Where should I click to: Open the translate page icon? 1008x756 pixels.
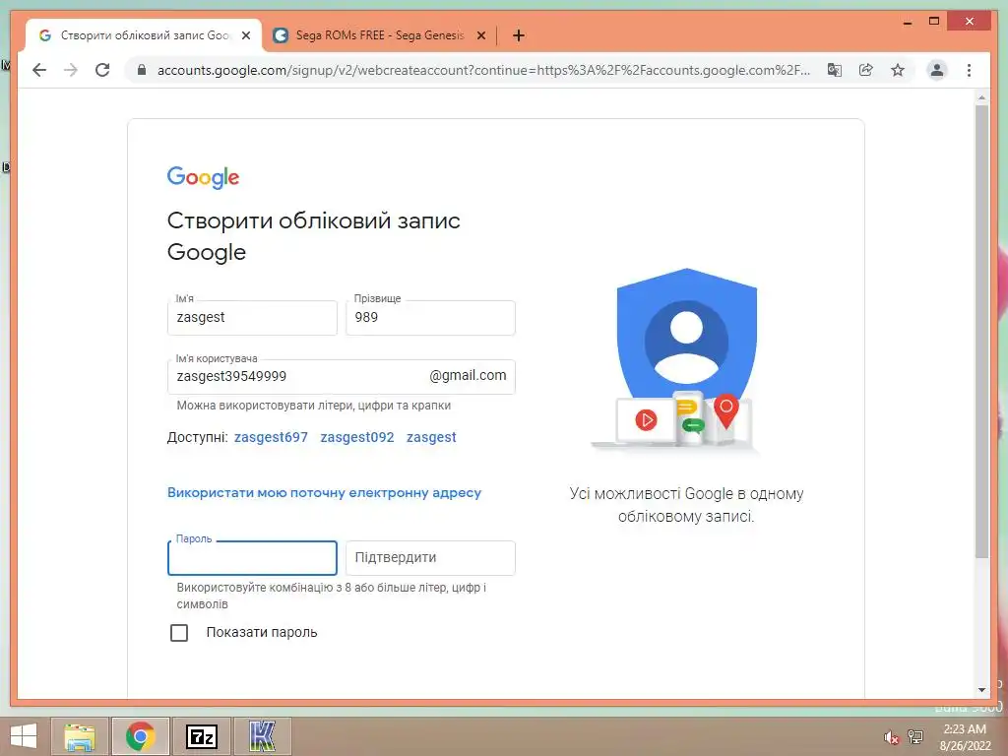click(x=835, y=70)
